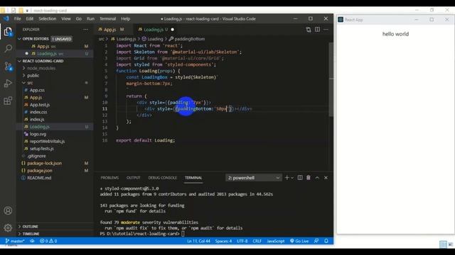This screenshot has width=455, height=255.
Task: Click the Spaces: 4 indentation status item
Action: [x=223, y=241]
